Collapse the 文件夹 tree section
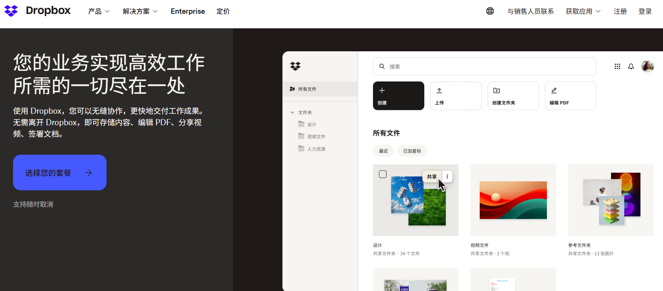 point(292,113)
